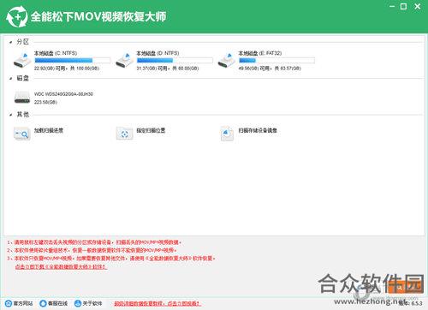The width and height of the screenshot is (428, 310).
Task: Click the version 6.5.3 text
Action: pos(410,303)
